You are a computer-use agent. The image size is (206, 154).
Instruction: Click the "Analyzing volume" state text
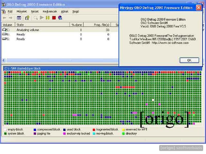28,30
